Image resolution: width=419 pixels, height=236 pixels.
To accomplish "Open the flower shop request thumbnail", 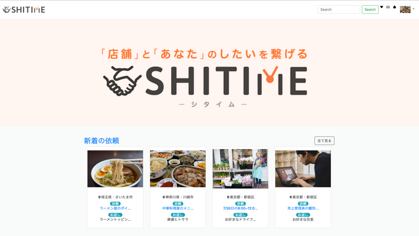I will 240,169.
